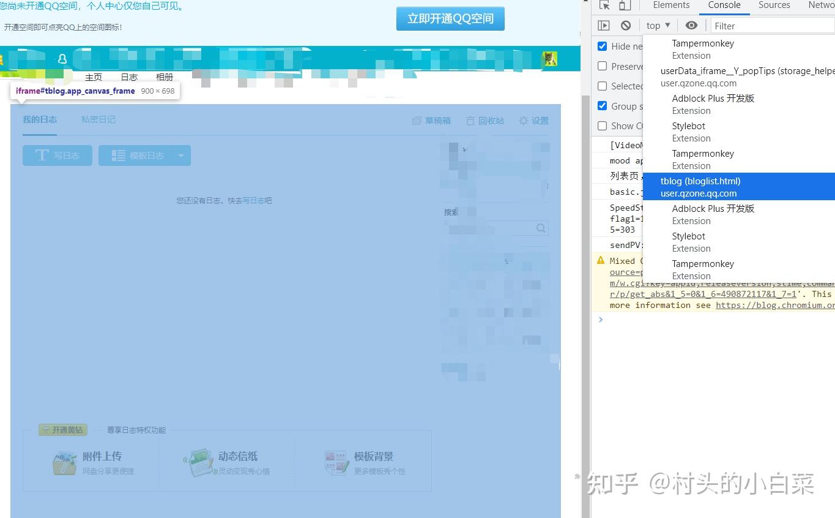Toggle the Hide network checkbox

click(603, 46)
